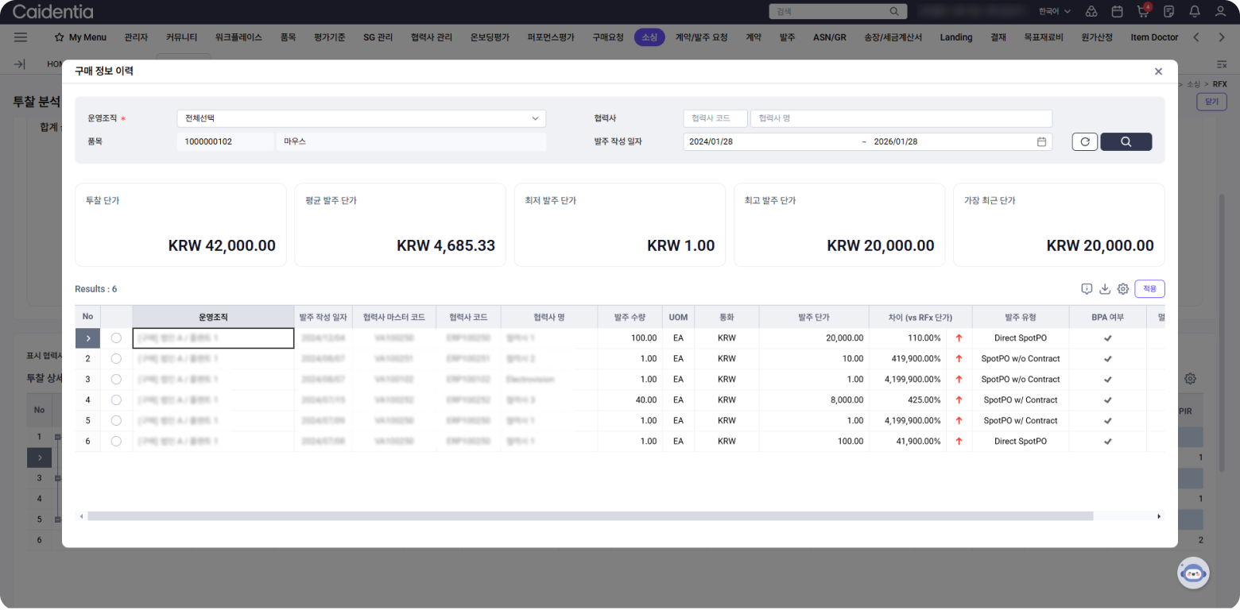
Task: Select radio button for row 6
Action: click(x=116, y=441)
